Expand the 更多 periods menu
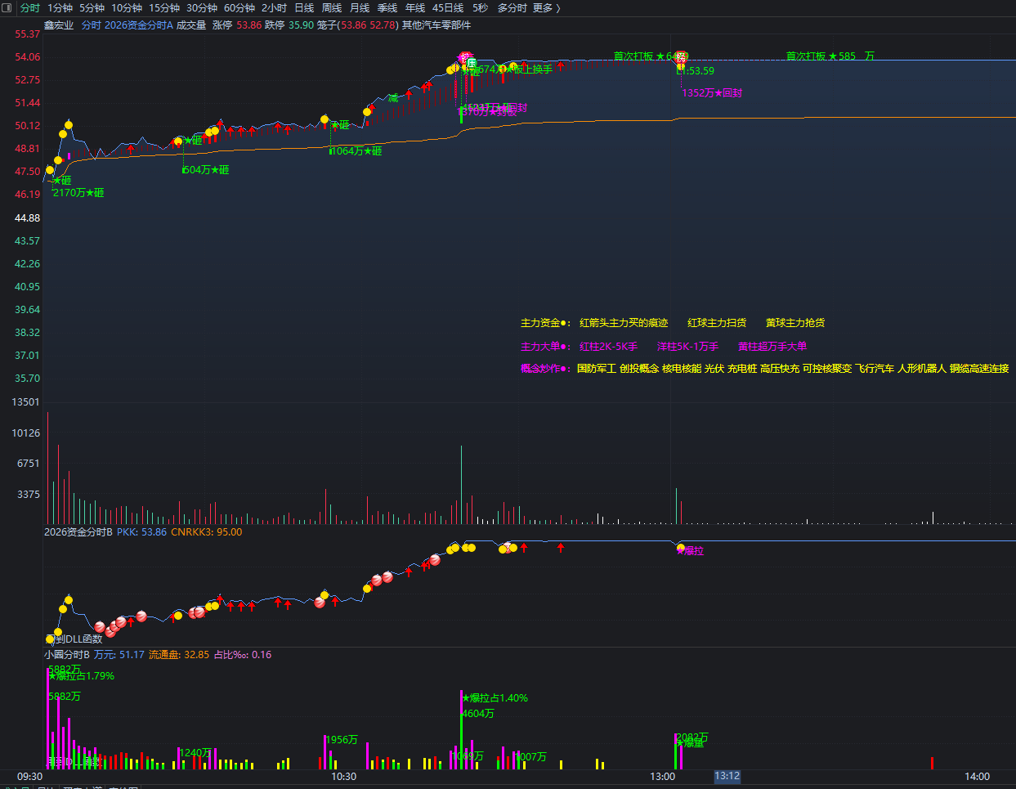Screen dimensions: 1016x789 pyautogui.click(x=546, y=8)
